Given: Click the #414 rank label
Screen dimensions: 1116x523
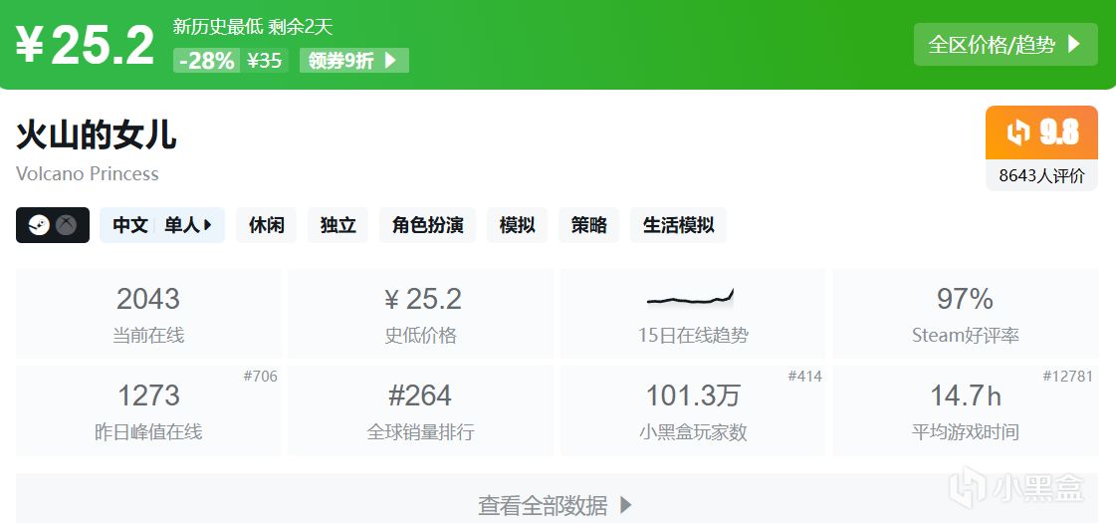Looking at the screenshot, I should (x=805, y=377).
